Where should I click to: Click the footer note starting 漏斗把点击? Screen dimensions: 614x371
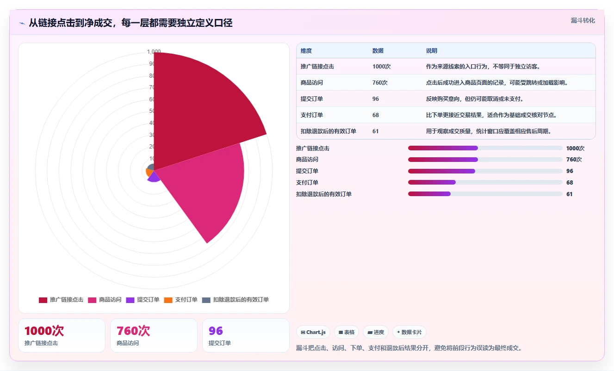point(409,348)
